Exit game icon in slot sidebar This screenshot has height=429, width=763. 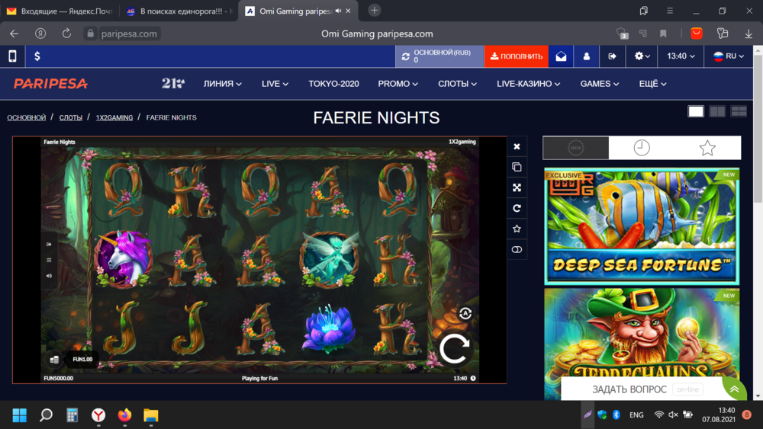(x=49, y=245)
